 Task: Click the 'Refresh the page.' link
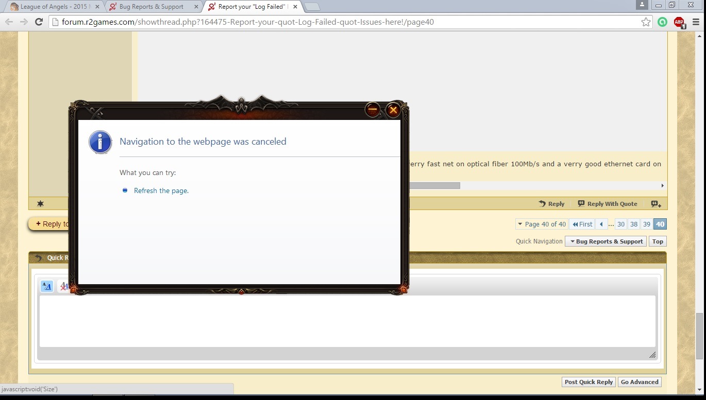coord(161,190)
